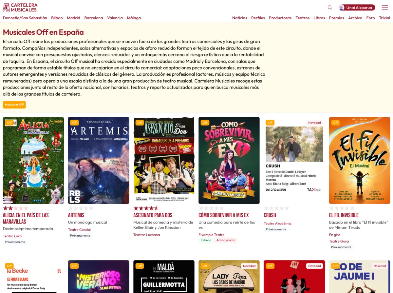Viewport: 393px width, 293px height.
Task: Click the CRUSH title link
Action: pyautogui.click(x=270, y=215)
